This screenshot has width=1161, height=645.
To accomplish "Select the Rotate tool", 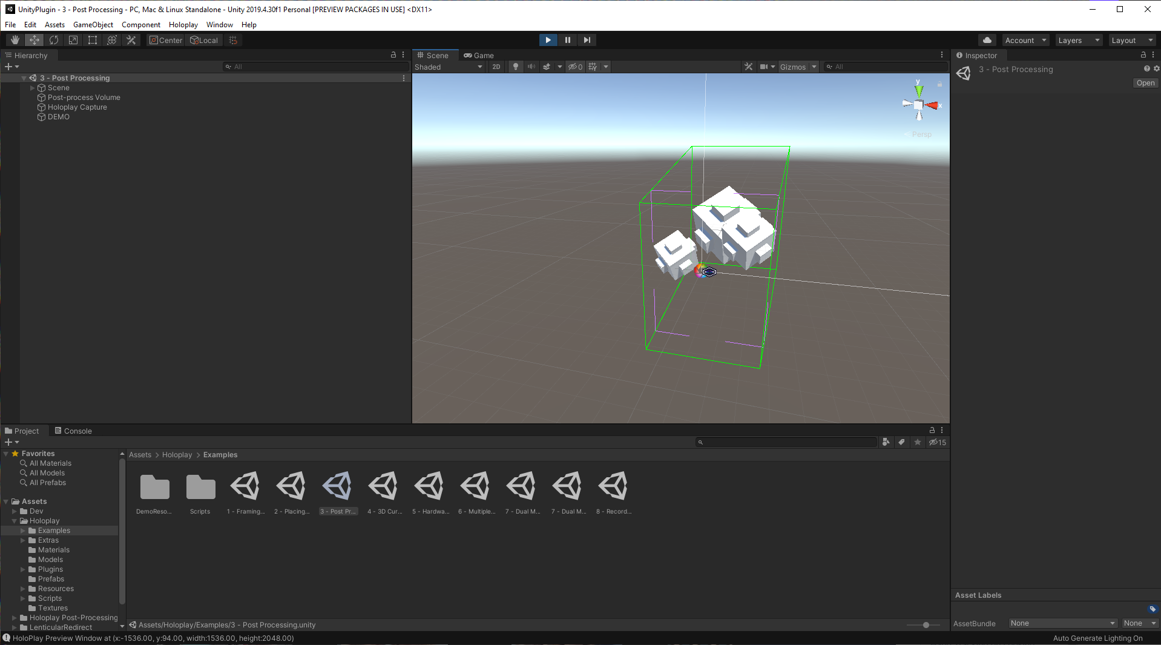I will (x=54, y=40).
